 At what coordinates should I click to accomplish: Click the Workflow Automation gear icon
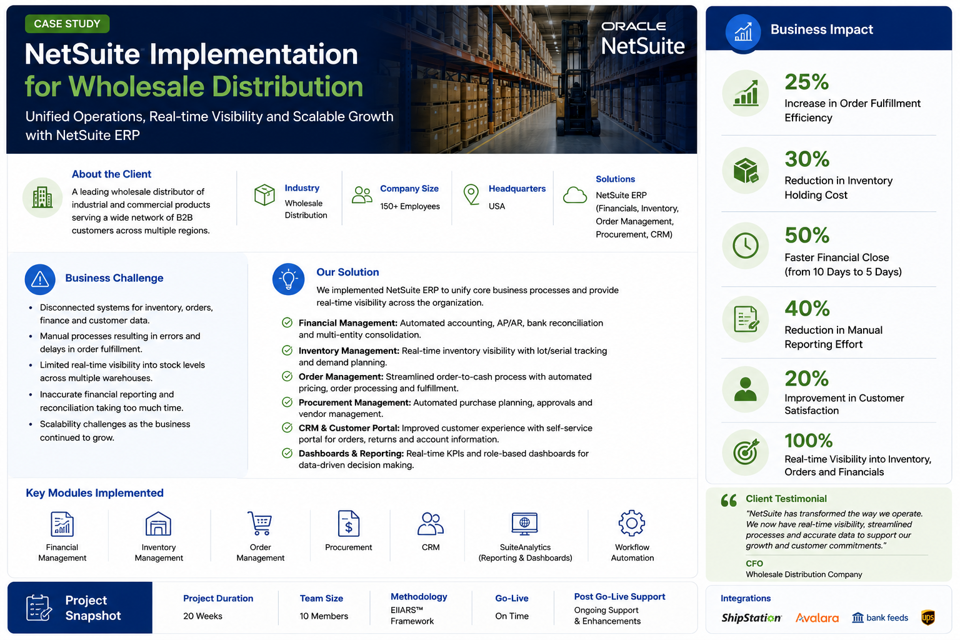point(632,523)
